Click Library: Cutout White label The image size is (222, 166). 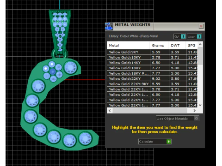coord(133,36)
